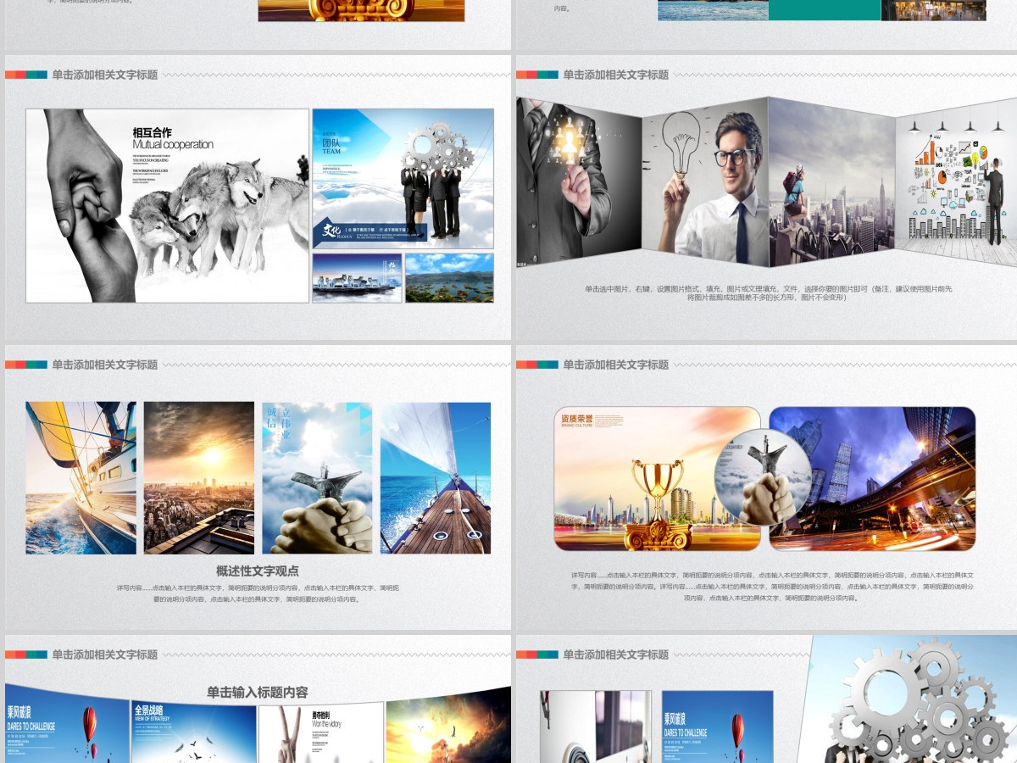The width and height of the screenshot is (1017, 763).
Task: Select the title 单击添加相关文字标题 above the sailboat slide
Action: [x=104, y=365]
